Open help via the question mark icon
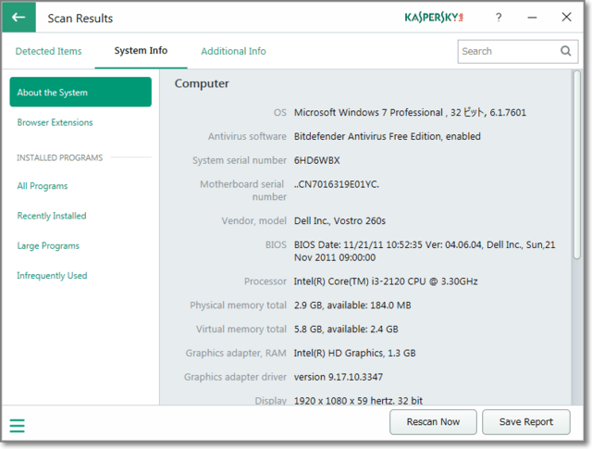 499,18
